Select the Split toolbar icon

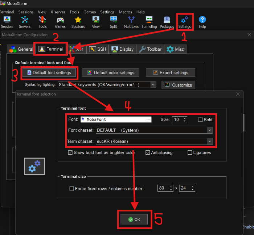pos(114,22)
